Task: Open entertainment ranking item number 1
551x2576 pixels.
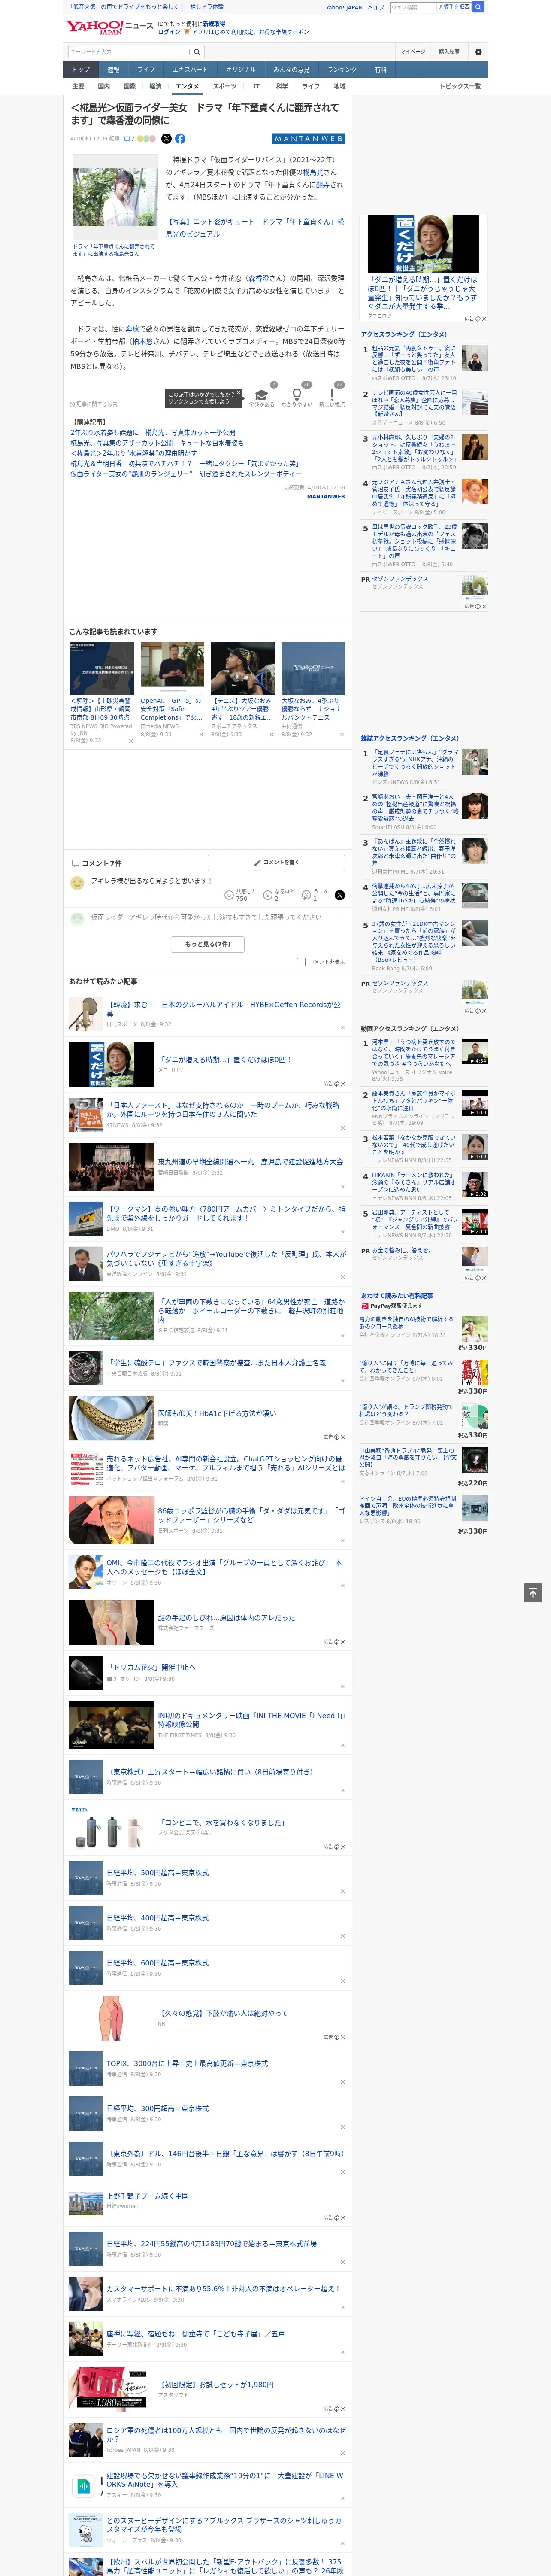Action: tap(425, 362)
